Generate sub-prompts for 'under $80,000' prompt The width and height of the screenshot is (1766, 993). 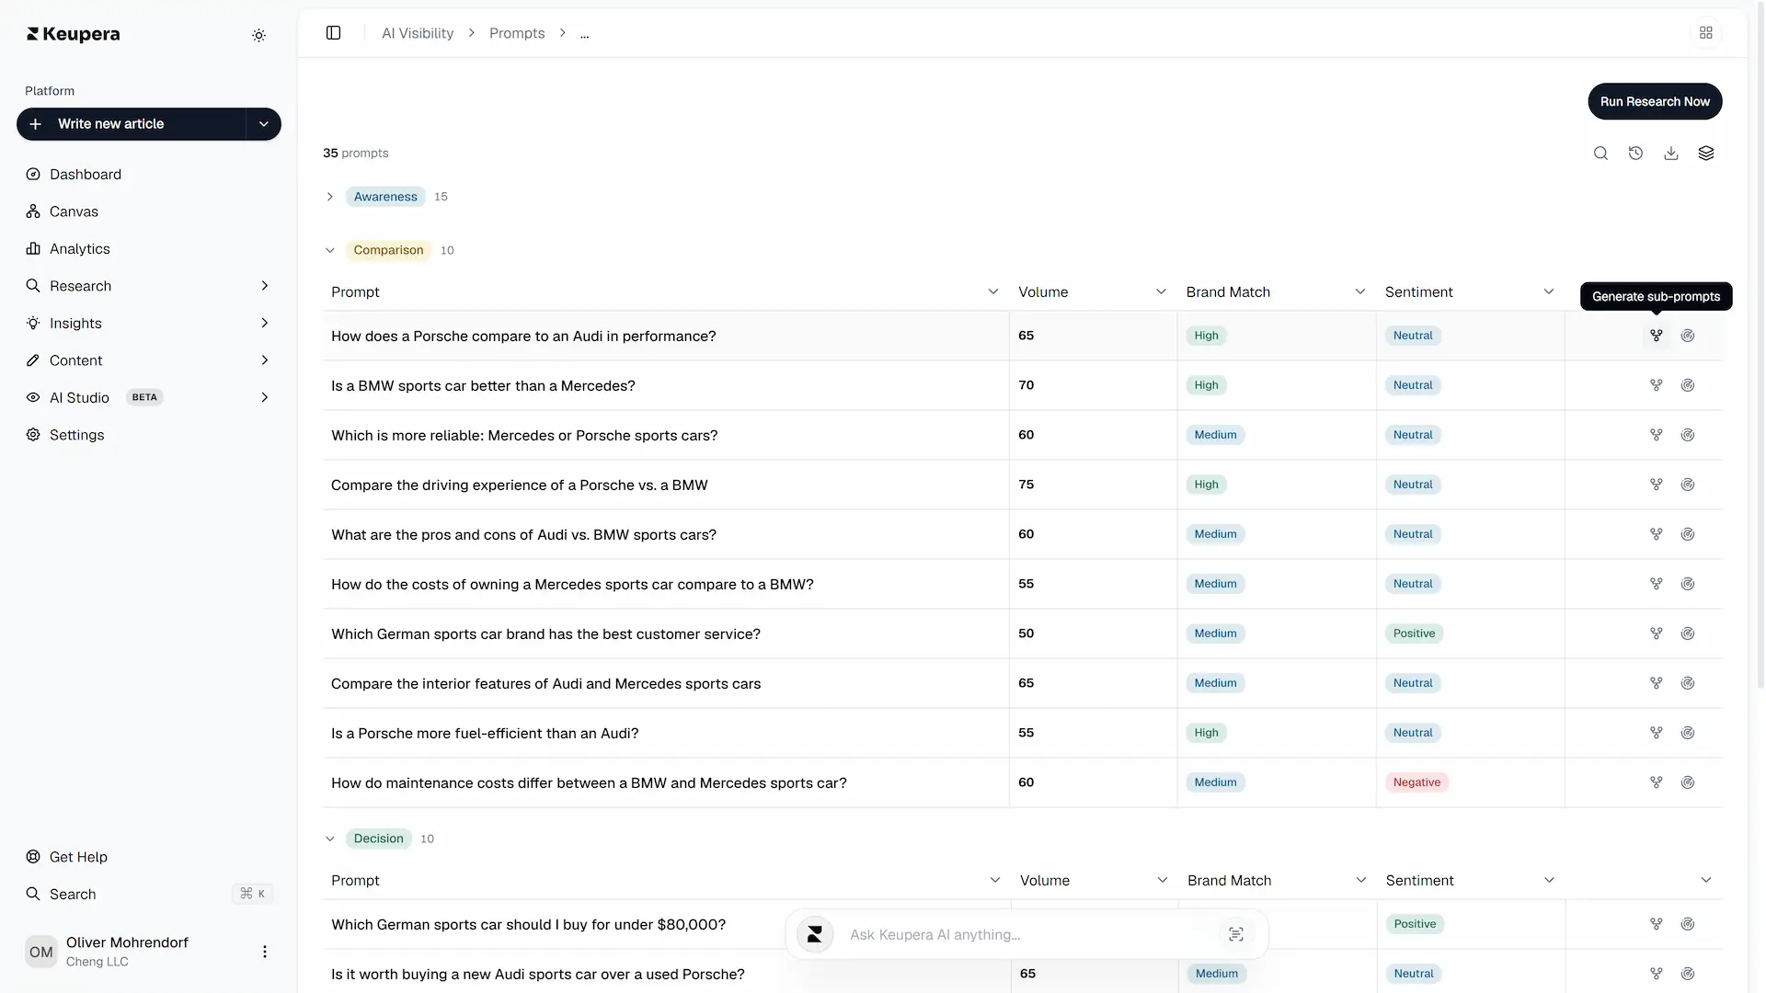point(1657,924)
